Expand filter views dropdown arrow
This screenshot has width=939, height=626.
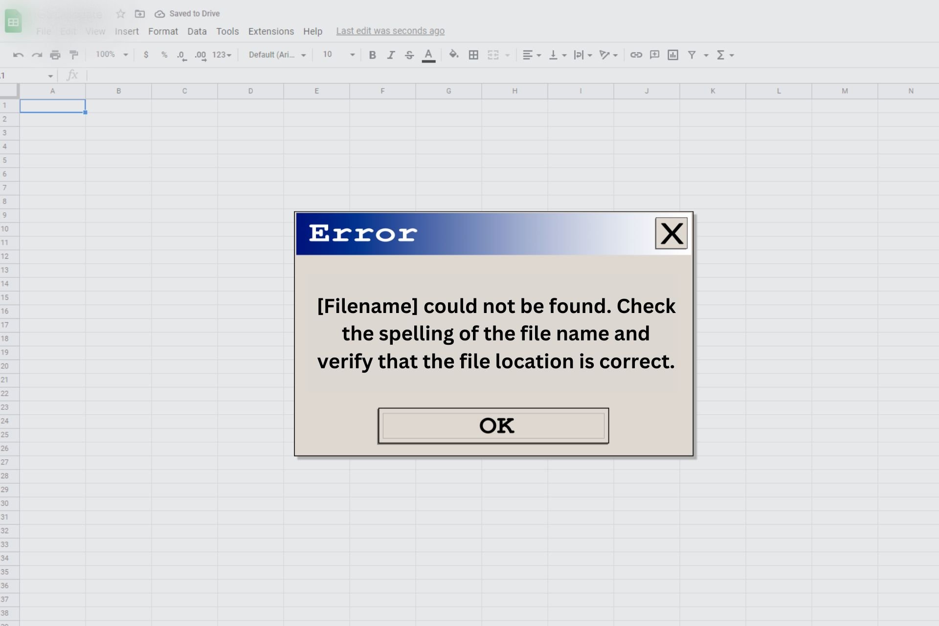[x=706, y=55]
